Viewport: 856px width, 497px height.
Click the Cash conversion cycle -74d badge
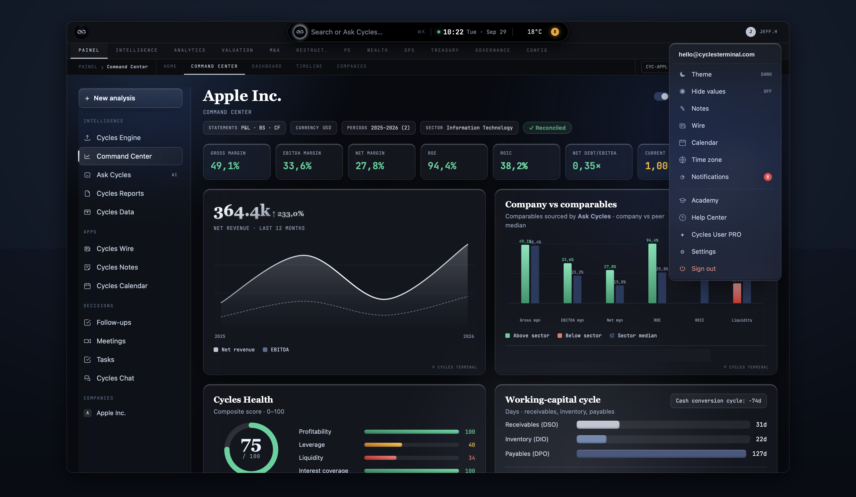coord(718,401)
